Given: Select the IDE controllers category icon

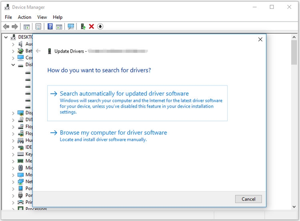Looking at the screenshot, I should click(x=20, y=147).
